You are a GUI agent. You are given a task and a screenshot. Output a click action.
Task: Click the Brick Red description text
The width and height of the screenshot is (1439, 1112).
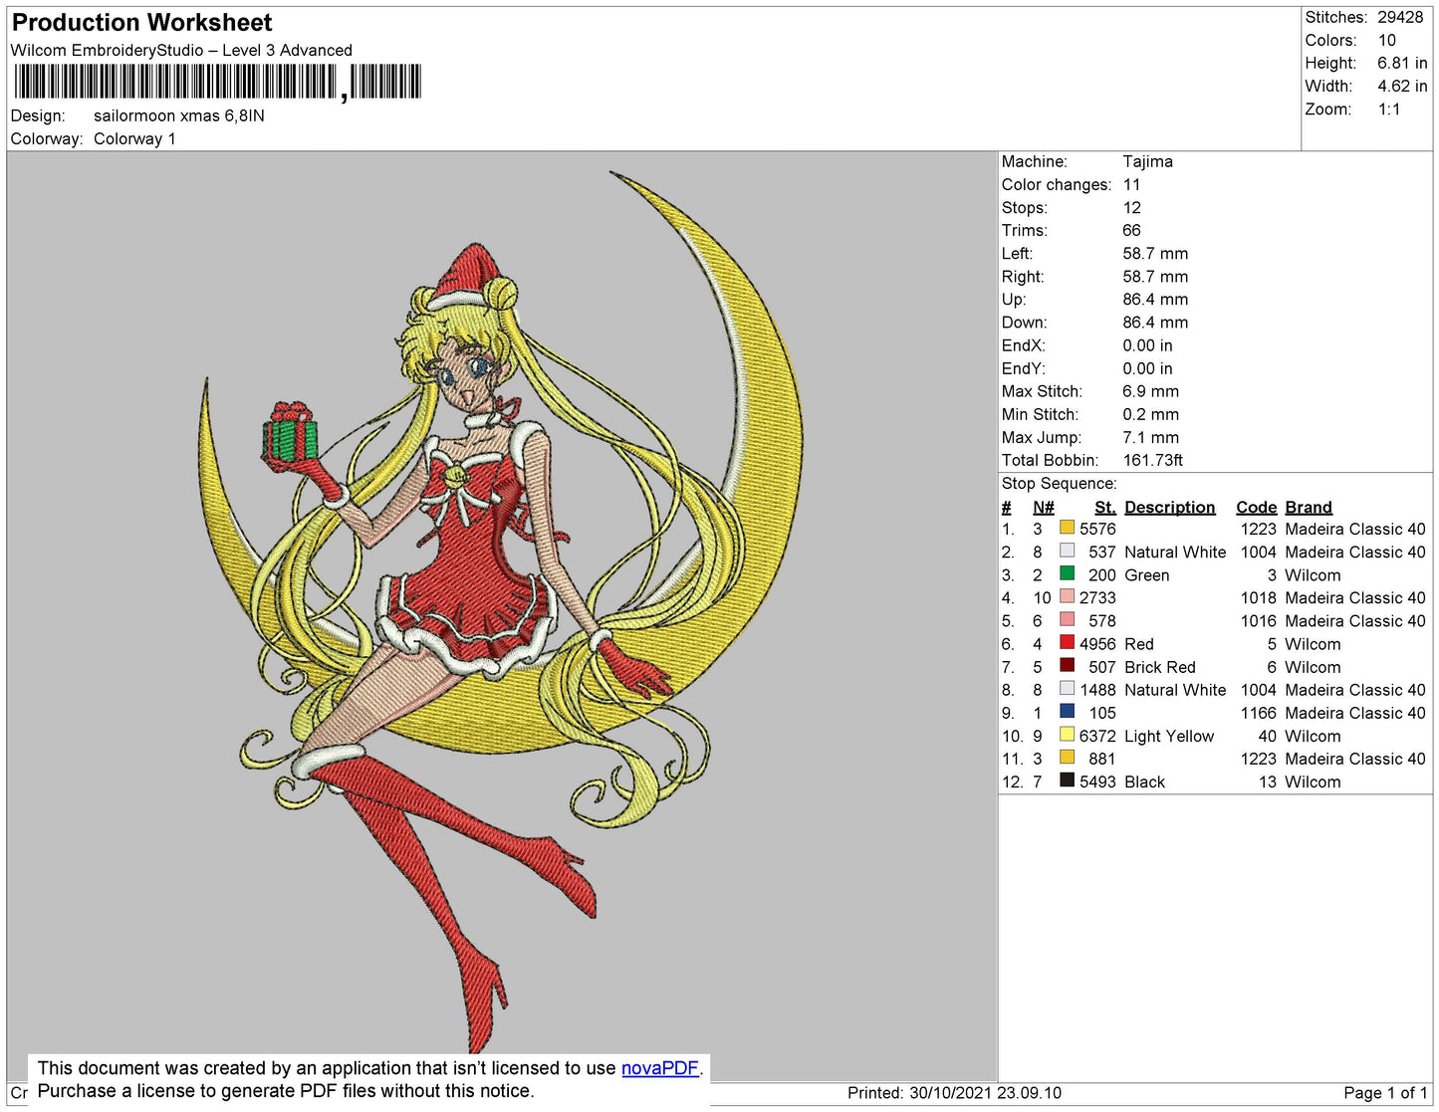point(1160,667)
